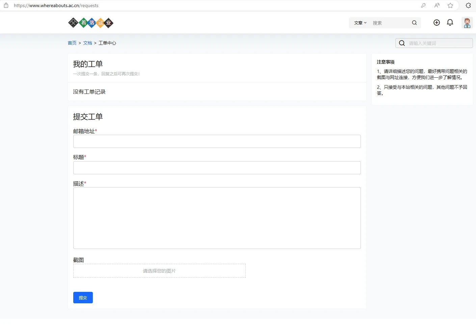Go to 首页 via breadcrumb
476x330 pixels.
click(72, 43)
